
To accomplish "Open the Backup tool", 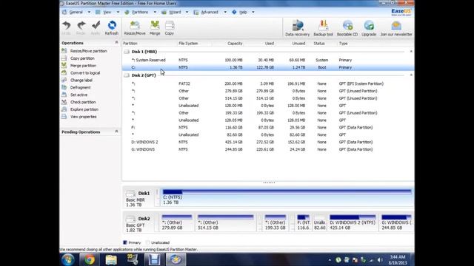I will 323,28.
